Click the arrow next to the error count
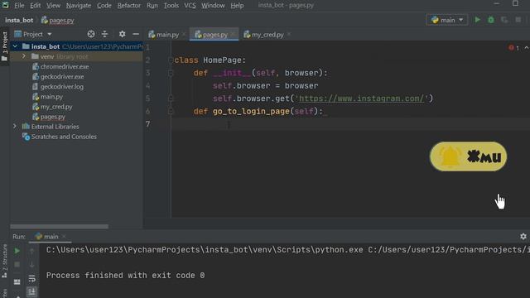 click(527, 48)
